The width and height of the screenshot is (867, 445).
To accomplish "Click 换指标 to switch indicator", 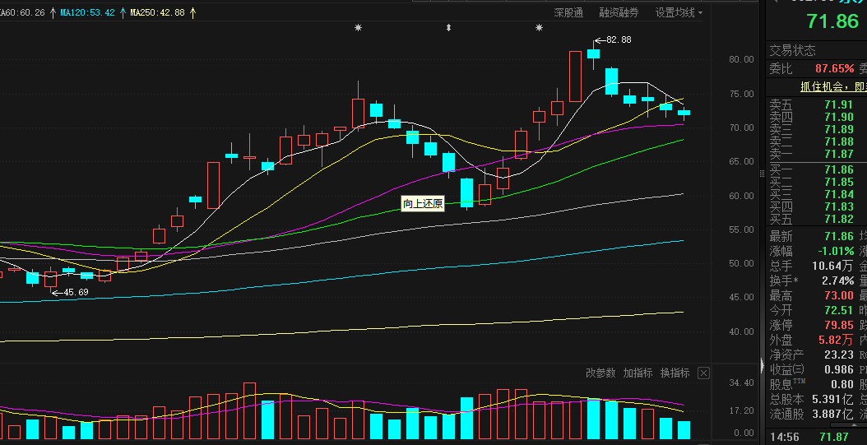I will pos(675,373).
